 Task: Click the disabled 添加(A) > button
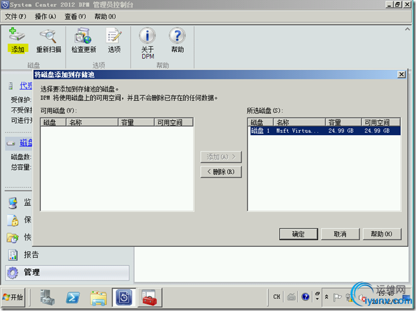[221, 157]
